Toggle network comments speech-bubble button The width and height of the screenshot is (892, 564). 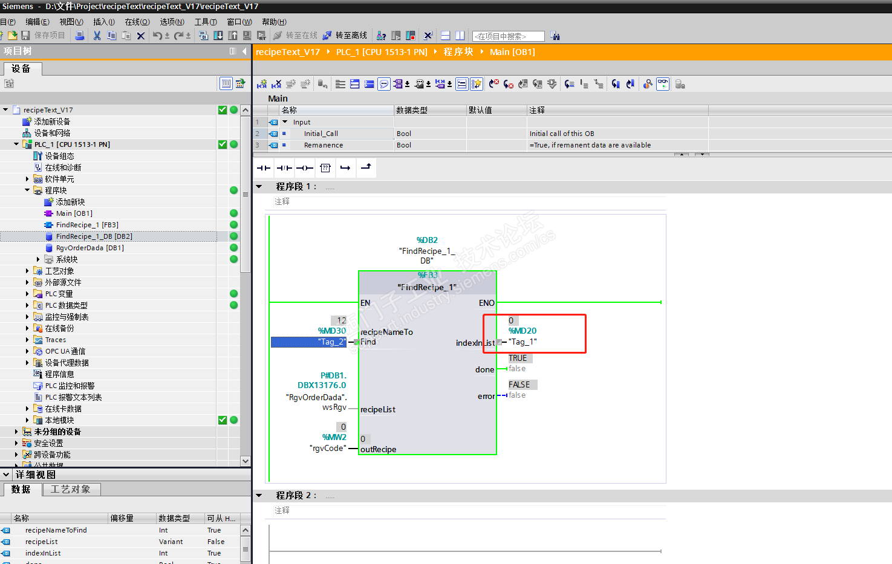tap(384, 84)
